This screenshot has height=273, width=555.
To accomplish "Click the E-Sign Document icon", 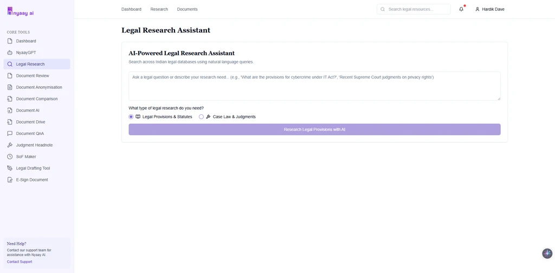I will [10, 180].
